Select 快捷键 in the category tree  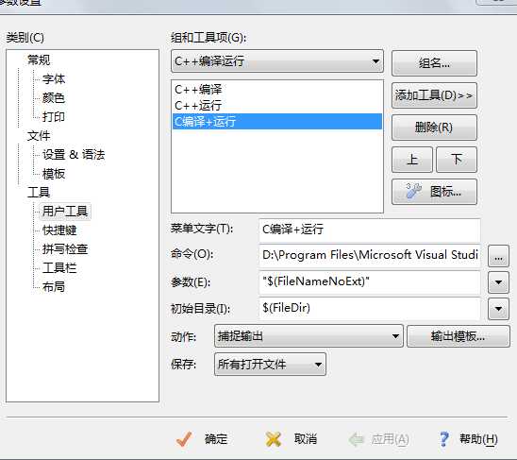coord(59,230)
